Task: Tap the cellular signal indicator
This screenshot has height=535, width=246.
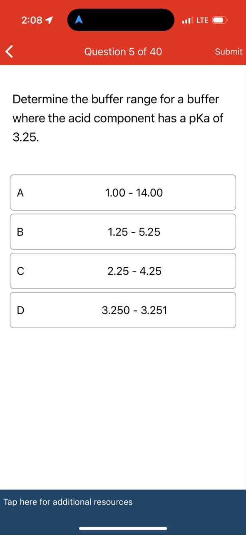Action: [x=186, y=20]
